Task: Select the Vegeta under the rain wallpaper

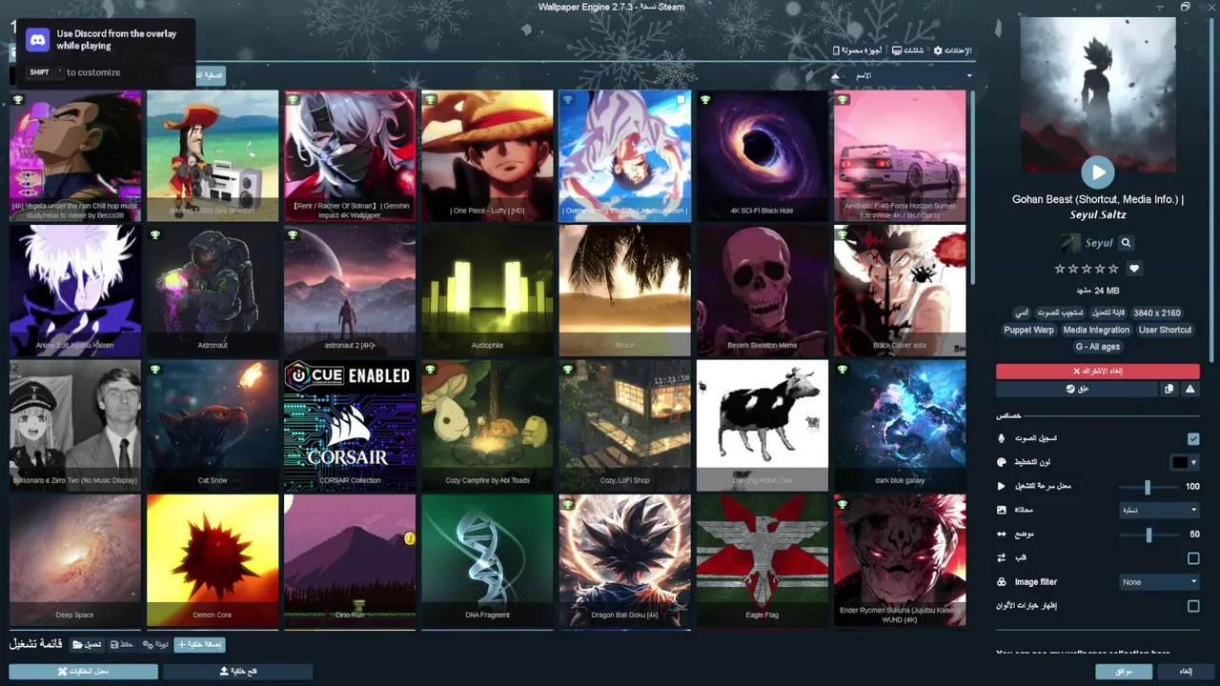Action: point(75,156)
